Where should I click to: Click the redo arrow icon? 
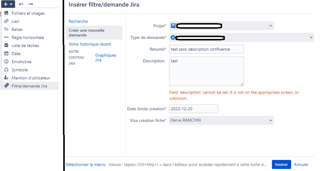pos(31,4)
